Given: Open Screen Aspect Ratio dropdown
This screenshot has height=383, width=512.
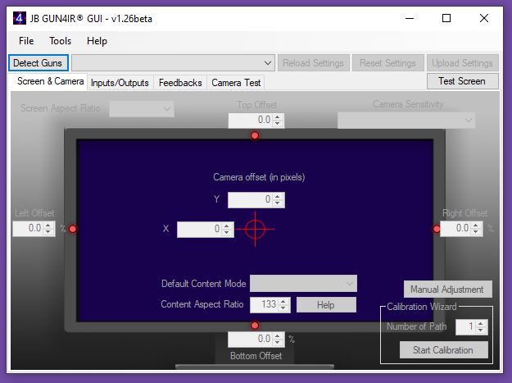Looking at the screenshot, I should [x=142, y=109].
